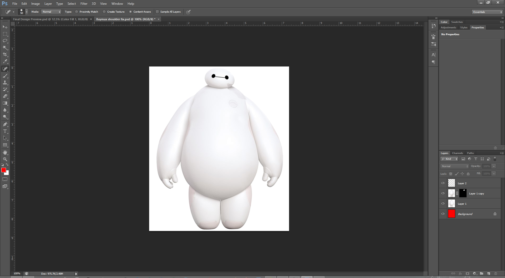Click the foreground red color swatch
This screenshot has height=278, width=505.
click(3, 170)
